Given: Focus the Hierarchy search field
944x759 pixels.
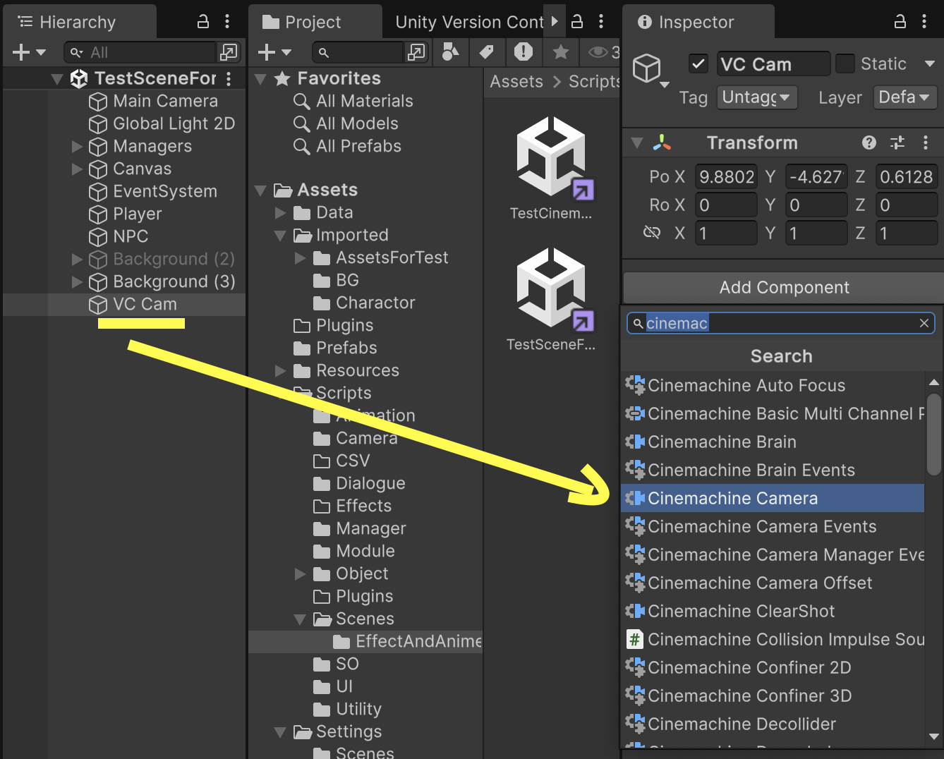Looking at the screenshot, I should pyautogui.click(x=140, y=52).
